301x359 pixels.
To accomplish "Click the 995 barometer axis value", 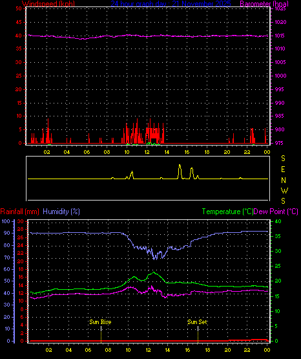I will pos(280,89).
